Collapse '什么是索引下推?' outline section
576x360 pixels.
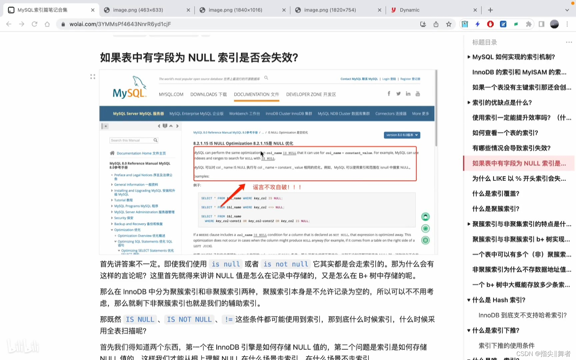click(469, 330)
